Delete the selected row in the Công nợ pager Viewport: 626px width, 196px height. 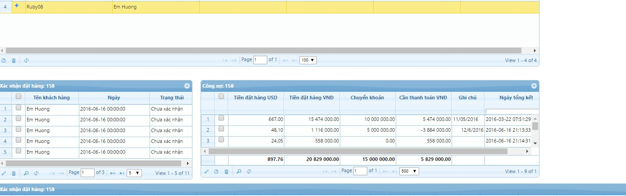click(226, 171)
